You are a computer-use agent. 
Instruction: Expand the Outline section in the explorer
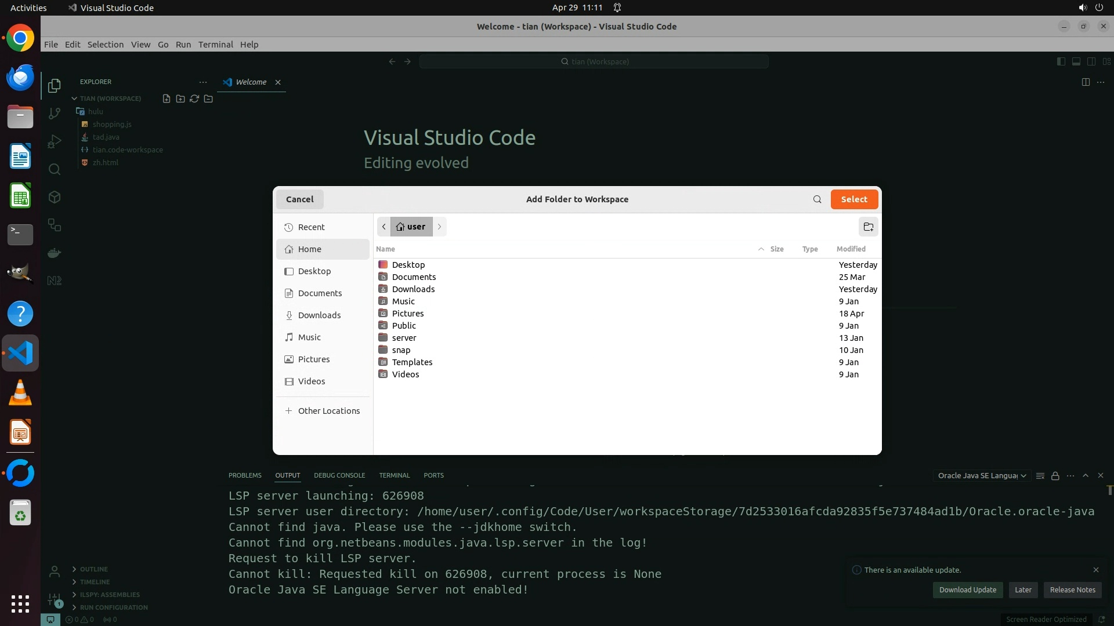(x=93, y=569)
